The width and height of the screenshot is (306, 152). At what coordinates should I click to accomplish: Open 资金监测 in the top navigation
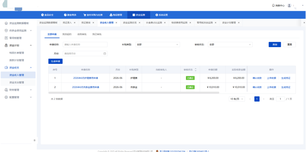138,15
